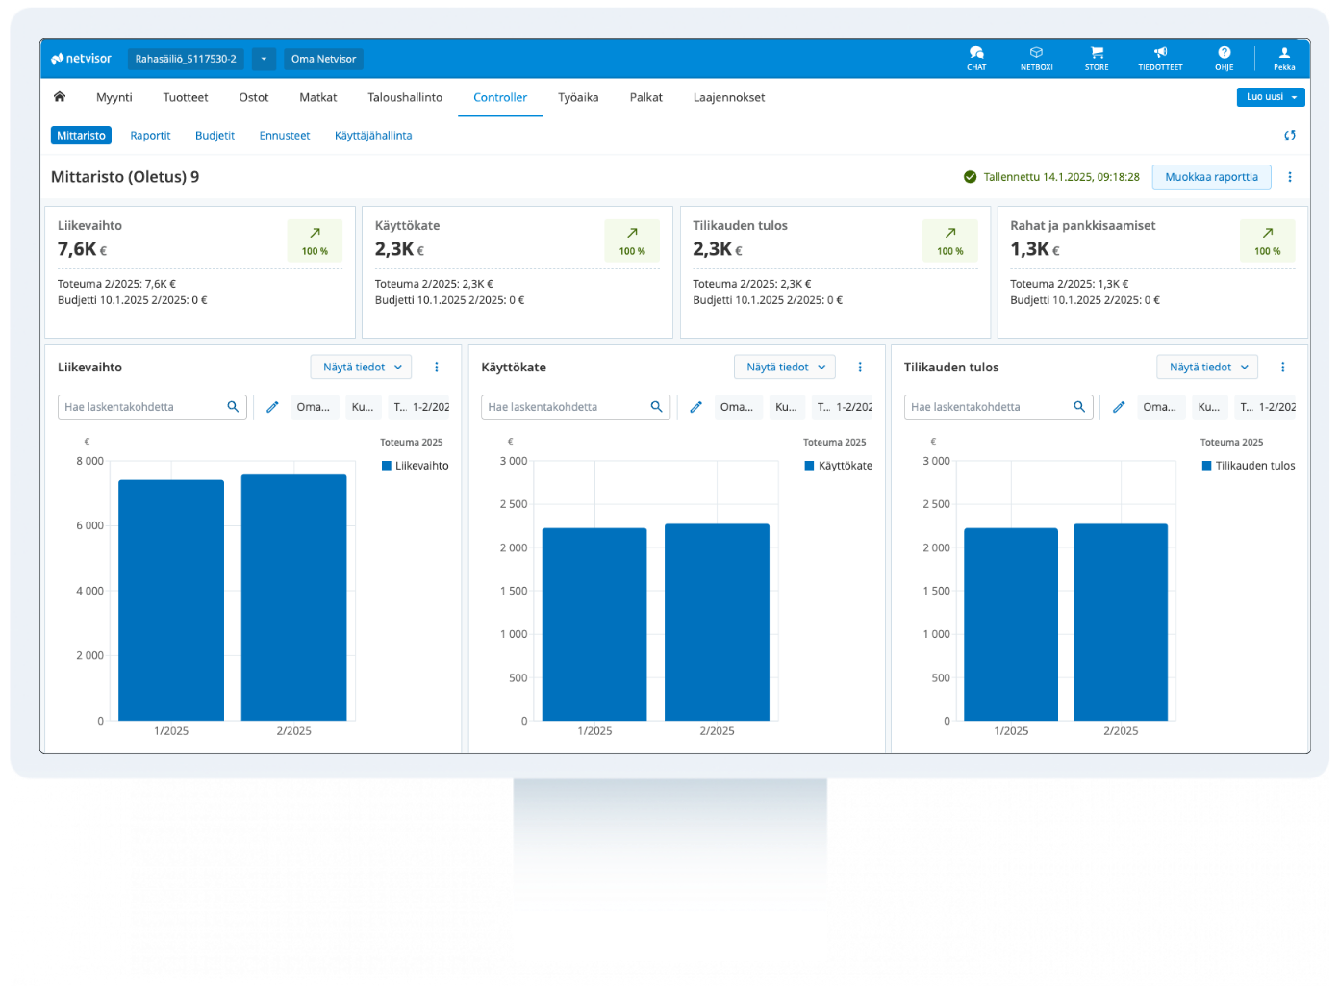Screen dimensions: 1339x993
Task: Expand the company selector arrow beside Rahasäiliö
Action: pos(264,59)
